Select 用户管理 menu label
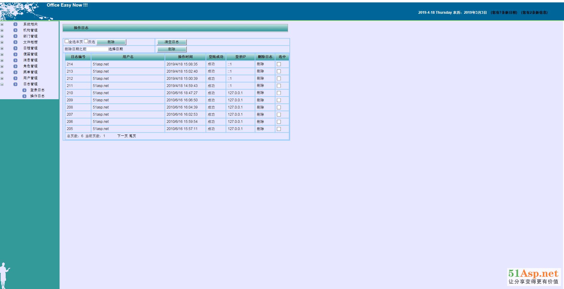This screenshot has height=289, width=564. (30, 78)
